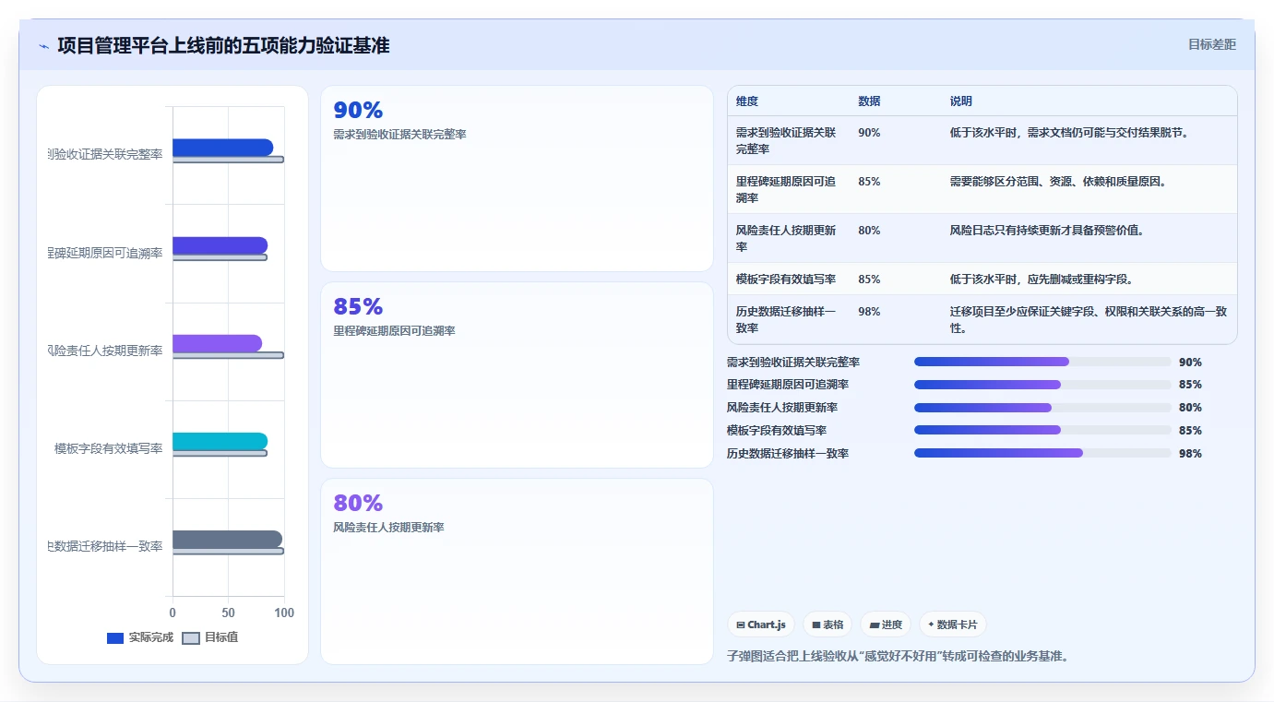The width and height of the screenshot is (1274, 702).
Task: Click the chart axis label 模板字段有效填写率
Action: pos(108,448)
